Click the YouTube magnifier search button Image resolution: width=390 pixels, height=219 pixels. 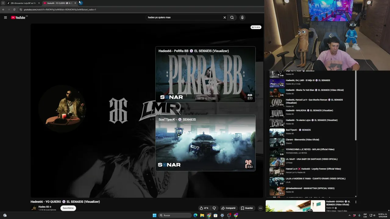232,18
